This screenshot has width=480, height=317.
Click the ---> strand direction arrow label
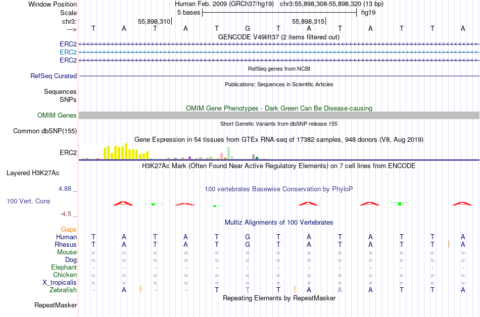click(x=72, y=29)
